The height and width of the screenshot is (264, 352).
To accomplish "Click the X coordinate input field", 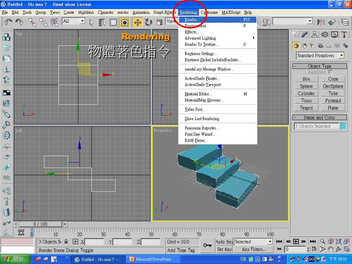I will coord(94,242).
